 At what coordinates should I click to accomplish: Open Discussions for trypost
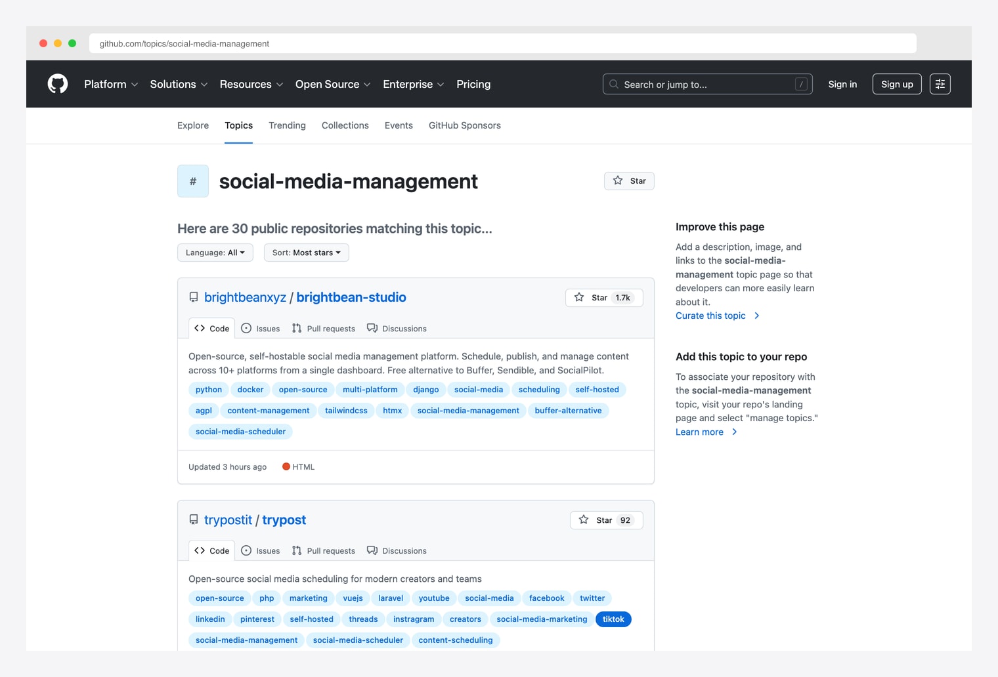[x=397, y=551]
